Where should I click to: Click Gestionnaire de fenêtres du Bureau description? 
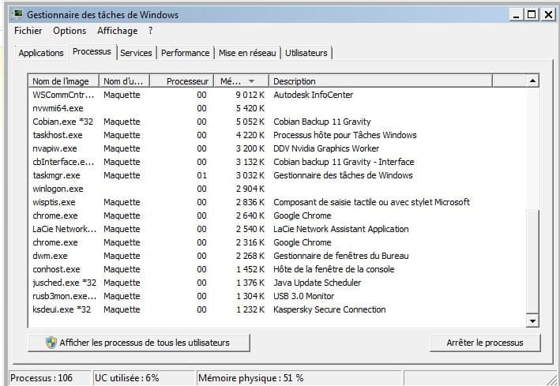pos(340,256)
